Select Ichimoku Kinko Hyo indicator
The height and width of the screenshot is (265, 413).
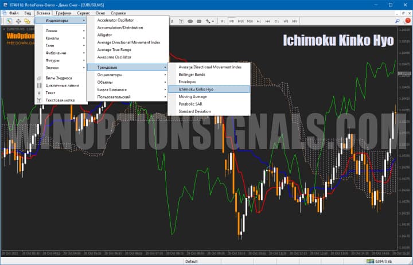point(196,89)
